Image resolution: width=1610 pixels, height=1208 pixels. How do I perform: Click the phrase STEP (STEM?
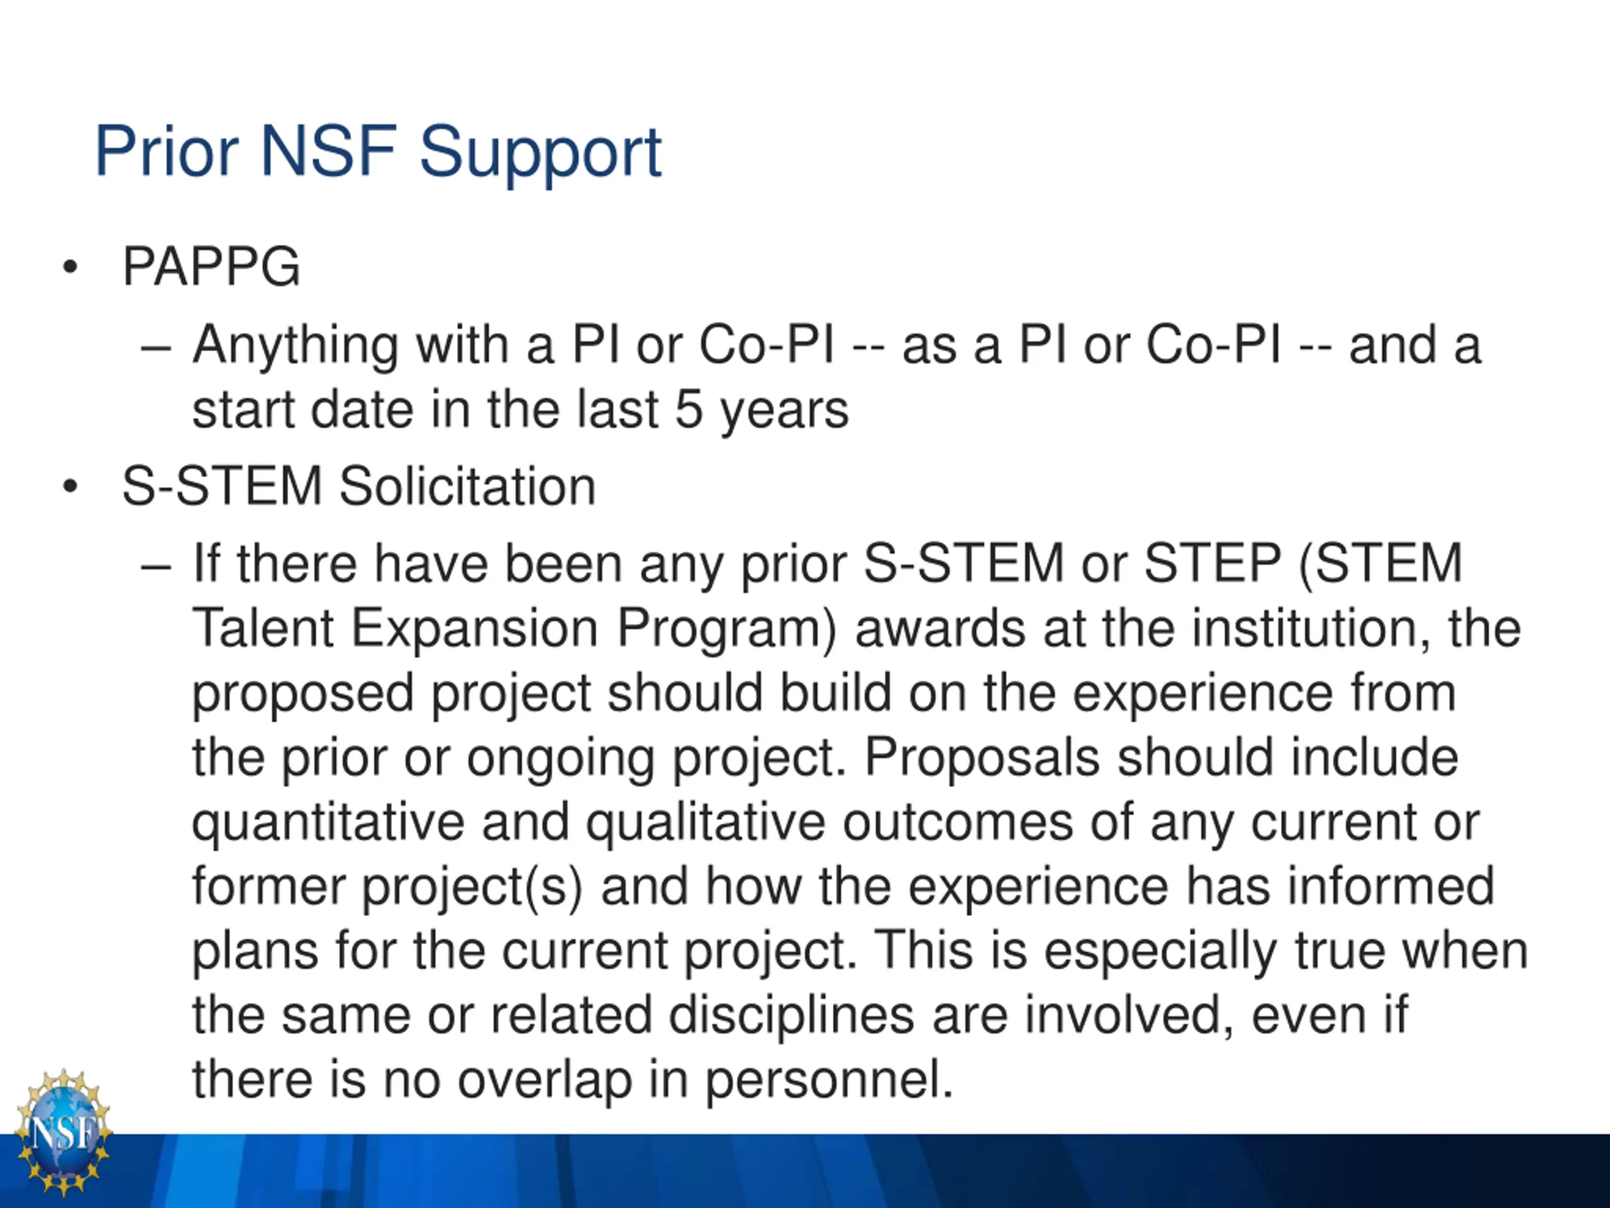pos(1304,564)
